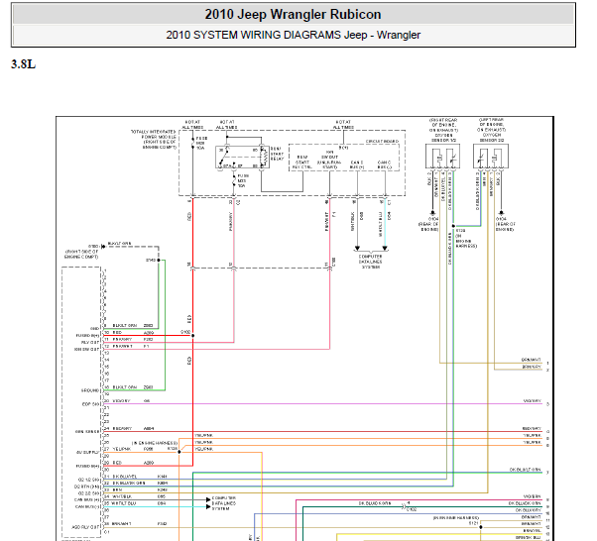597x541 pixels.
Task: Click the 'CAN C BUS (-)' circuit board label
Action: click(x=384, y=164)
